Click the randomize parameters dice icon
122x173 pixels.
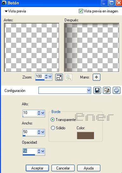tap(107, 90)
